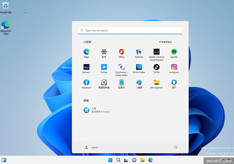The height and width of the screenshot is (164, 234).
Task: Open the Edge pinned app
Action: pyautogui.click(x=86, y=53)
